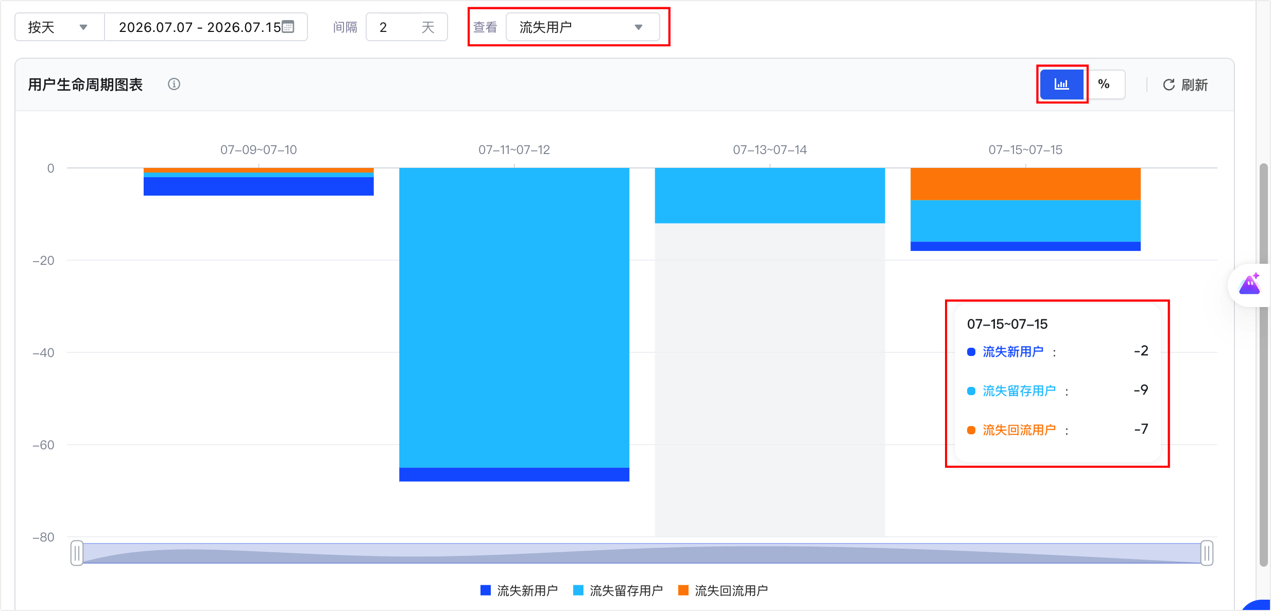
Task: Click the 07-09~07-10 axis label
Action: tap(259, 150)
